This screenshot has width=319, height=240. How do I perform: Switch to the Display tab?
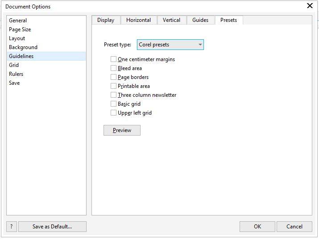pos(106,20)
